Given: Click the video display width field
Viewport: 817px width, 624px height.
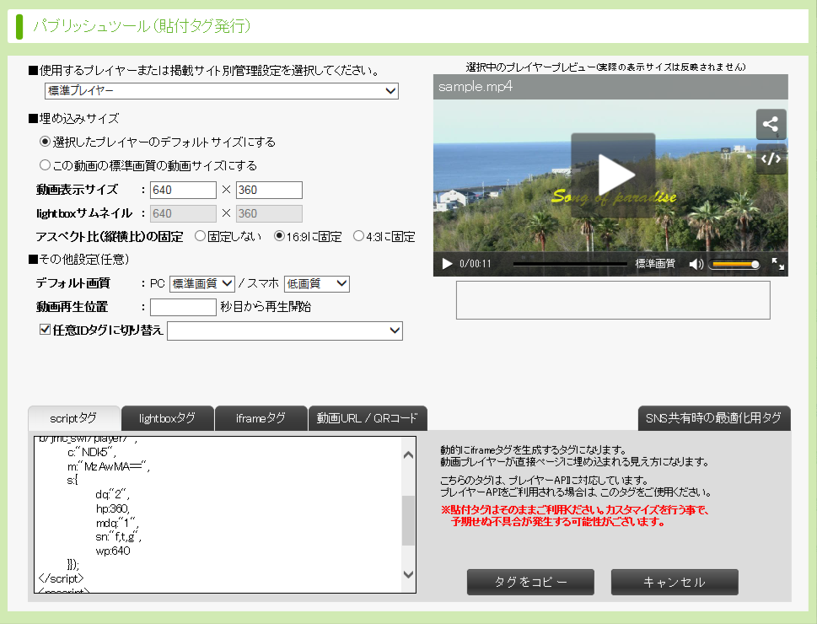Looking at the screenshot, I should pos(183,190).
